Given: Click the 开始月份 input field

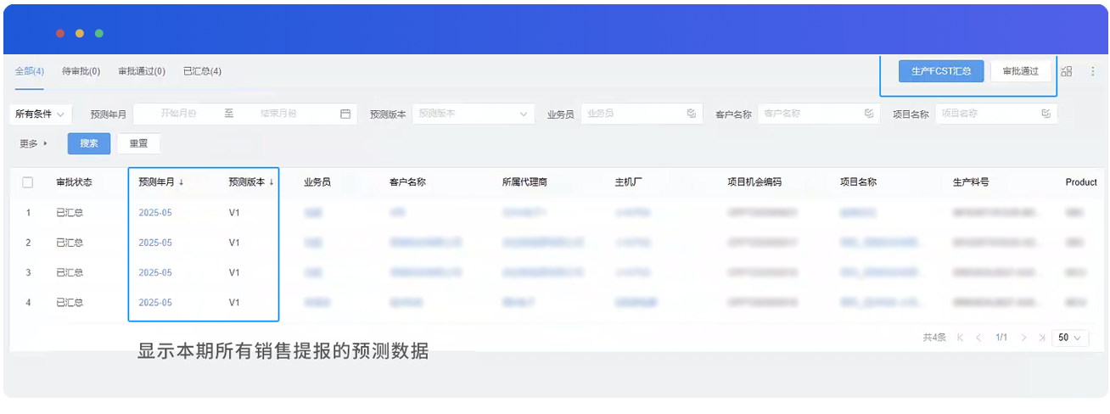Looking at the screenshot, I should point(178,114).
